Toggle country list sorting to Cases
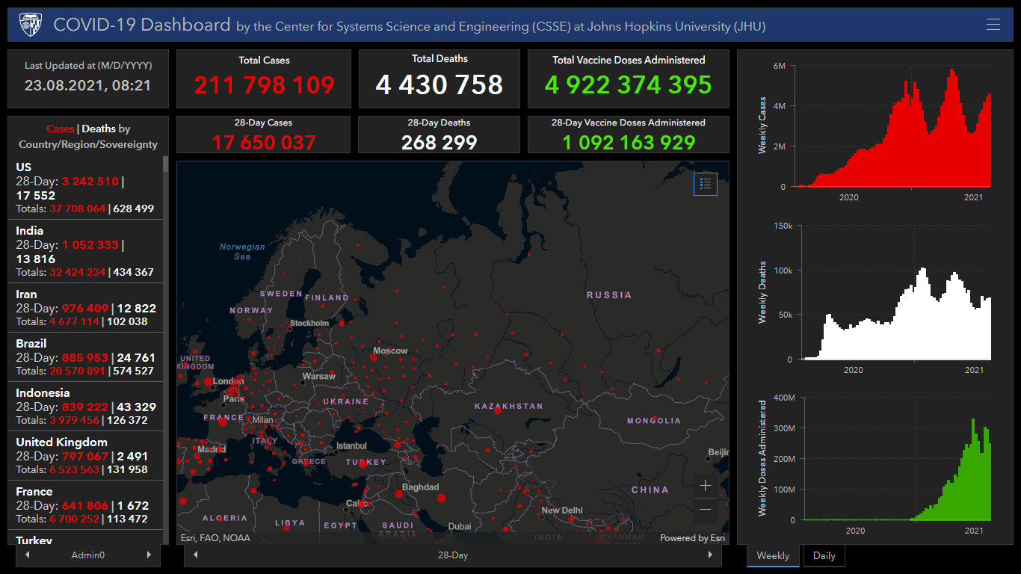Screen dimensions: 1021x574 pyautogui.click(x=61, y=129)
